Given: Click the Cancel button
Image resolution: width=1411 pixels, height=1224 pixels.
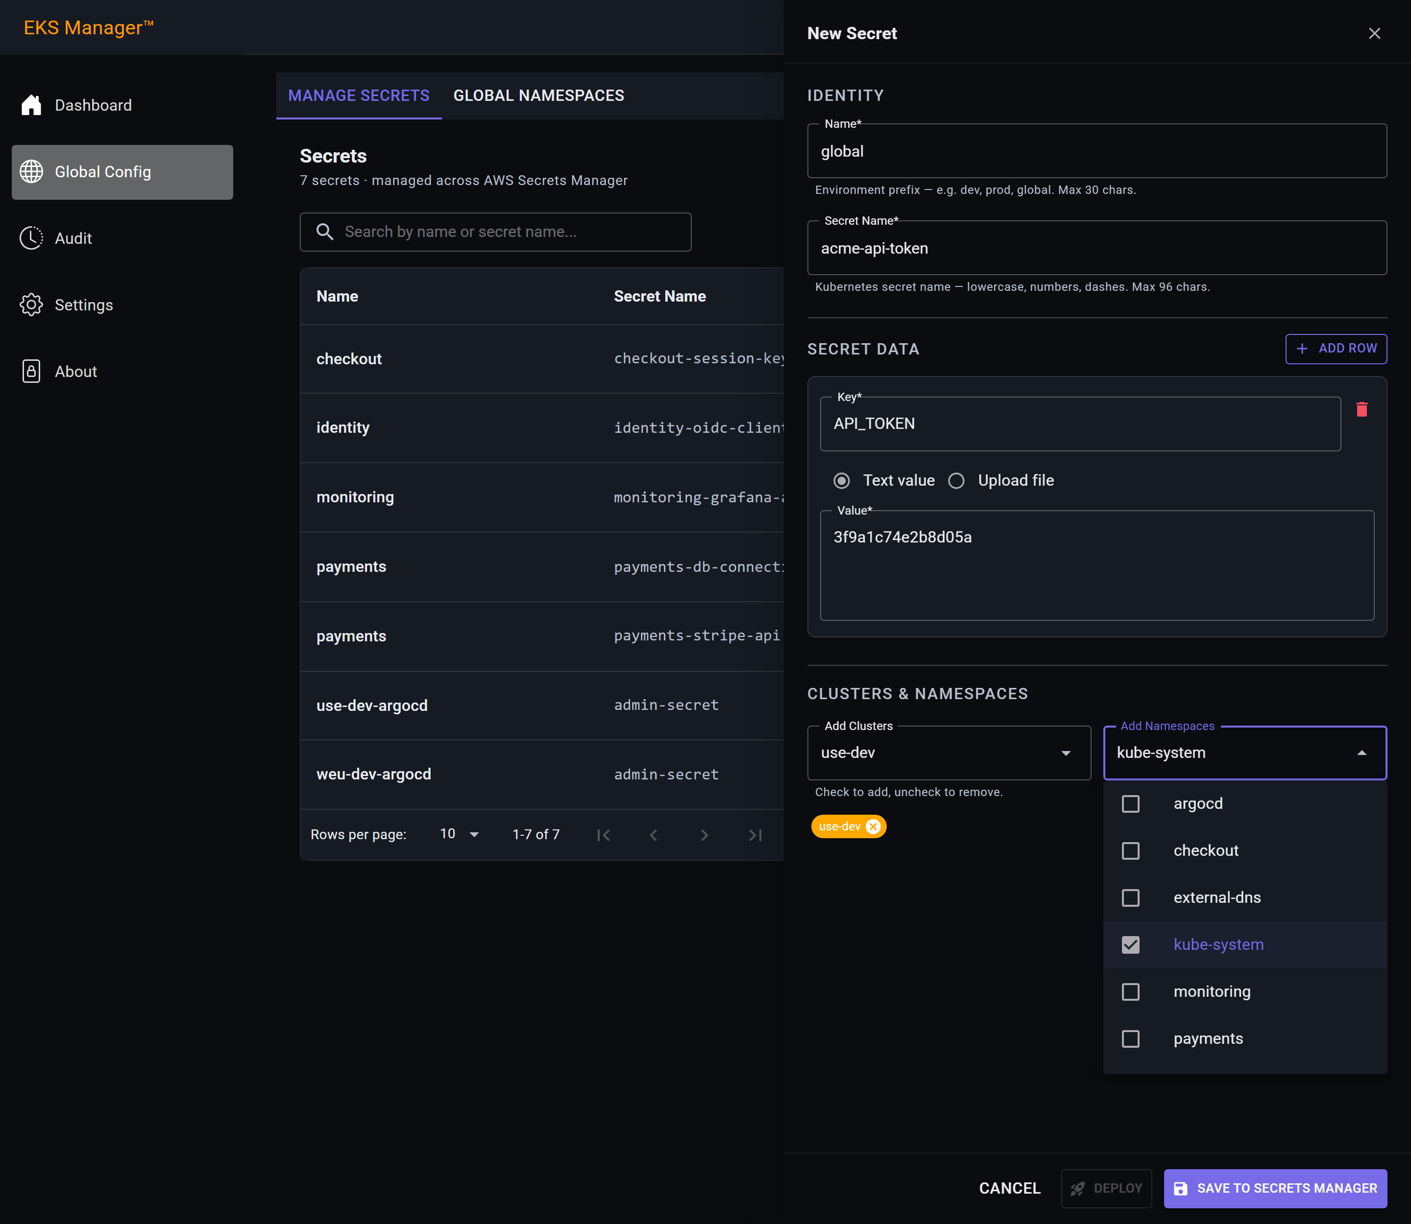Looking at the screenshot, I should (1010, 1189).
